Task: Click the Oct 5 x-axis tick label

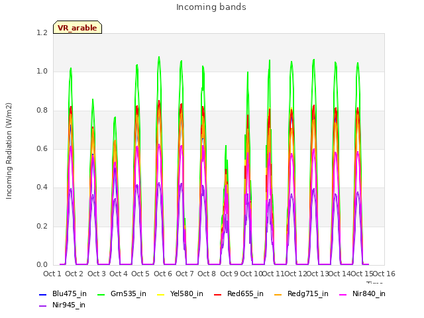Action: tap(140, 274)
